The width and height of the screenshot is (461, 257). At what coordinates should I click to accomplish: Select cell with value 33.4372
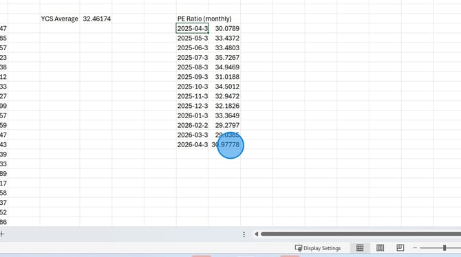pyautogui.click(x=224, y=38)
